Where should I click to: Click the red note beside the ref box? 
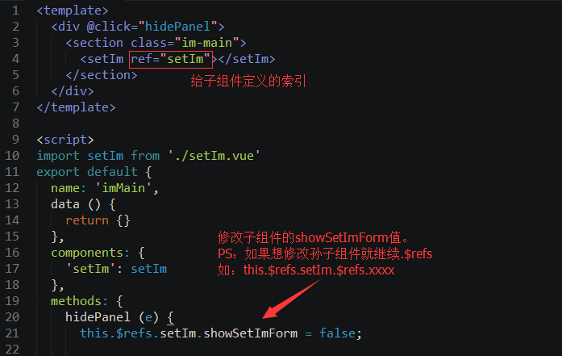[x=248, y=82]
